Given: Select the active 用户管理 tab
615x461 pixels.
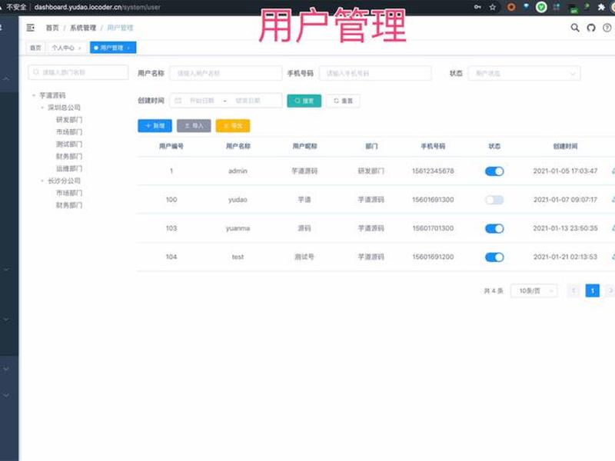Looking at the screenshot, I should coord(113,48).
